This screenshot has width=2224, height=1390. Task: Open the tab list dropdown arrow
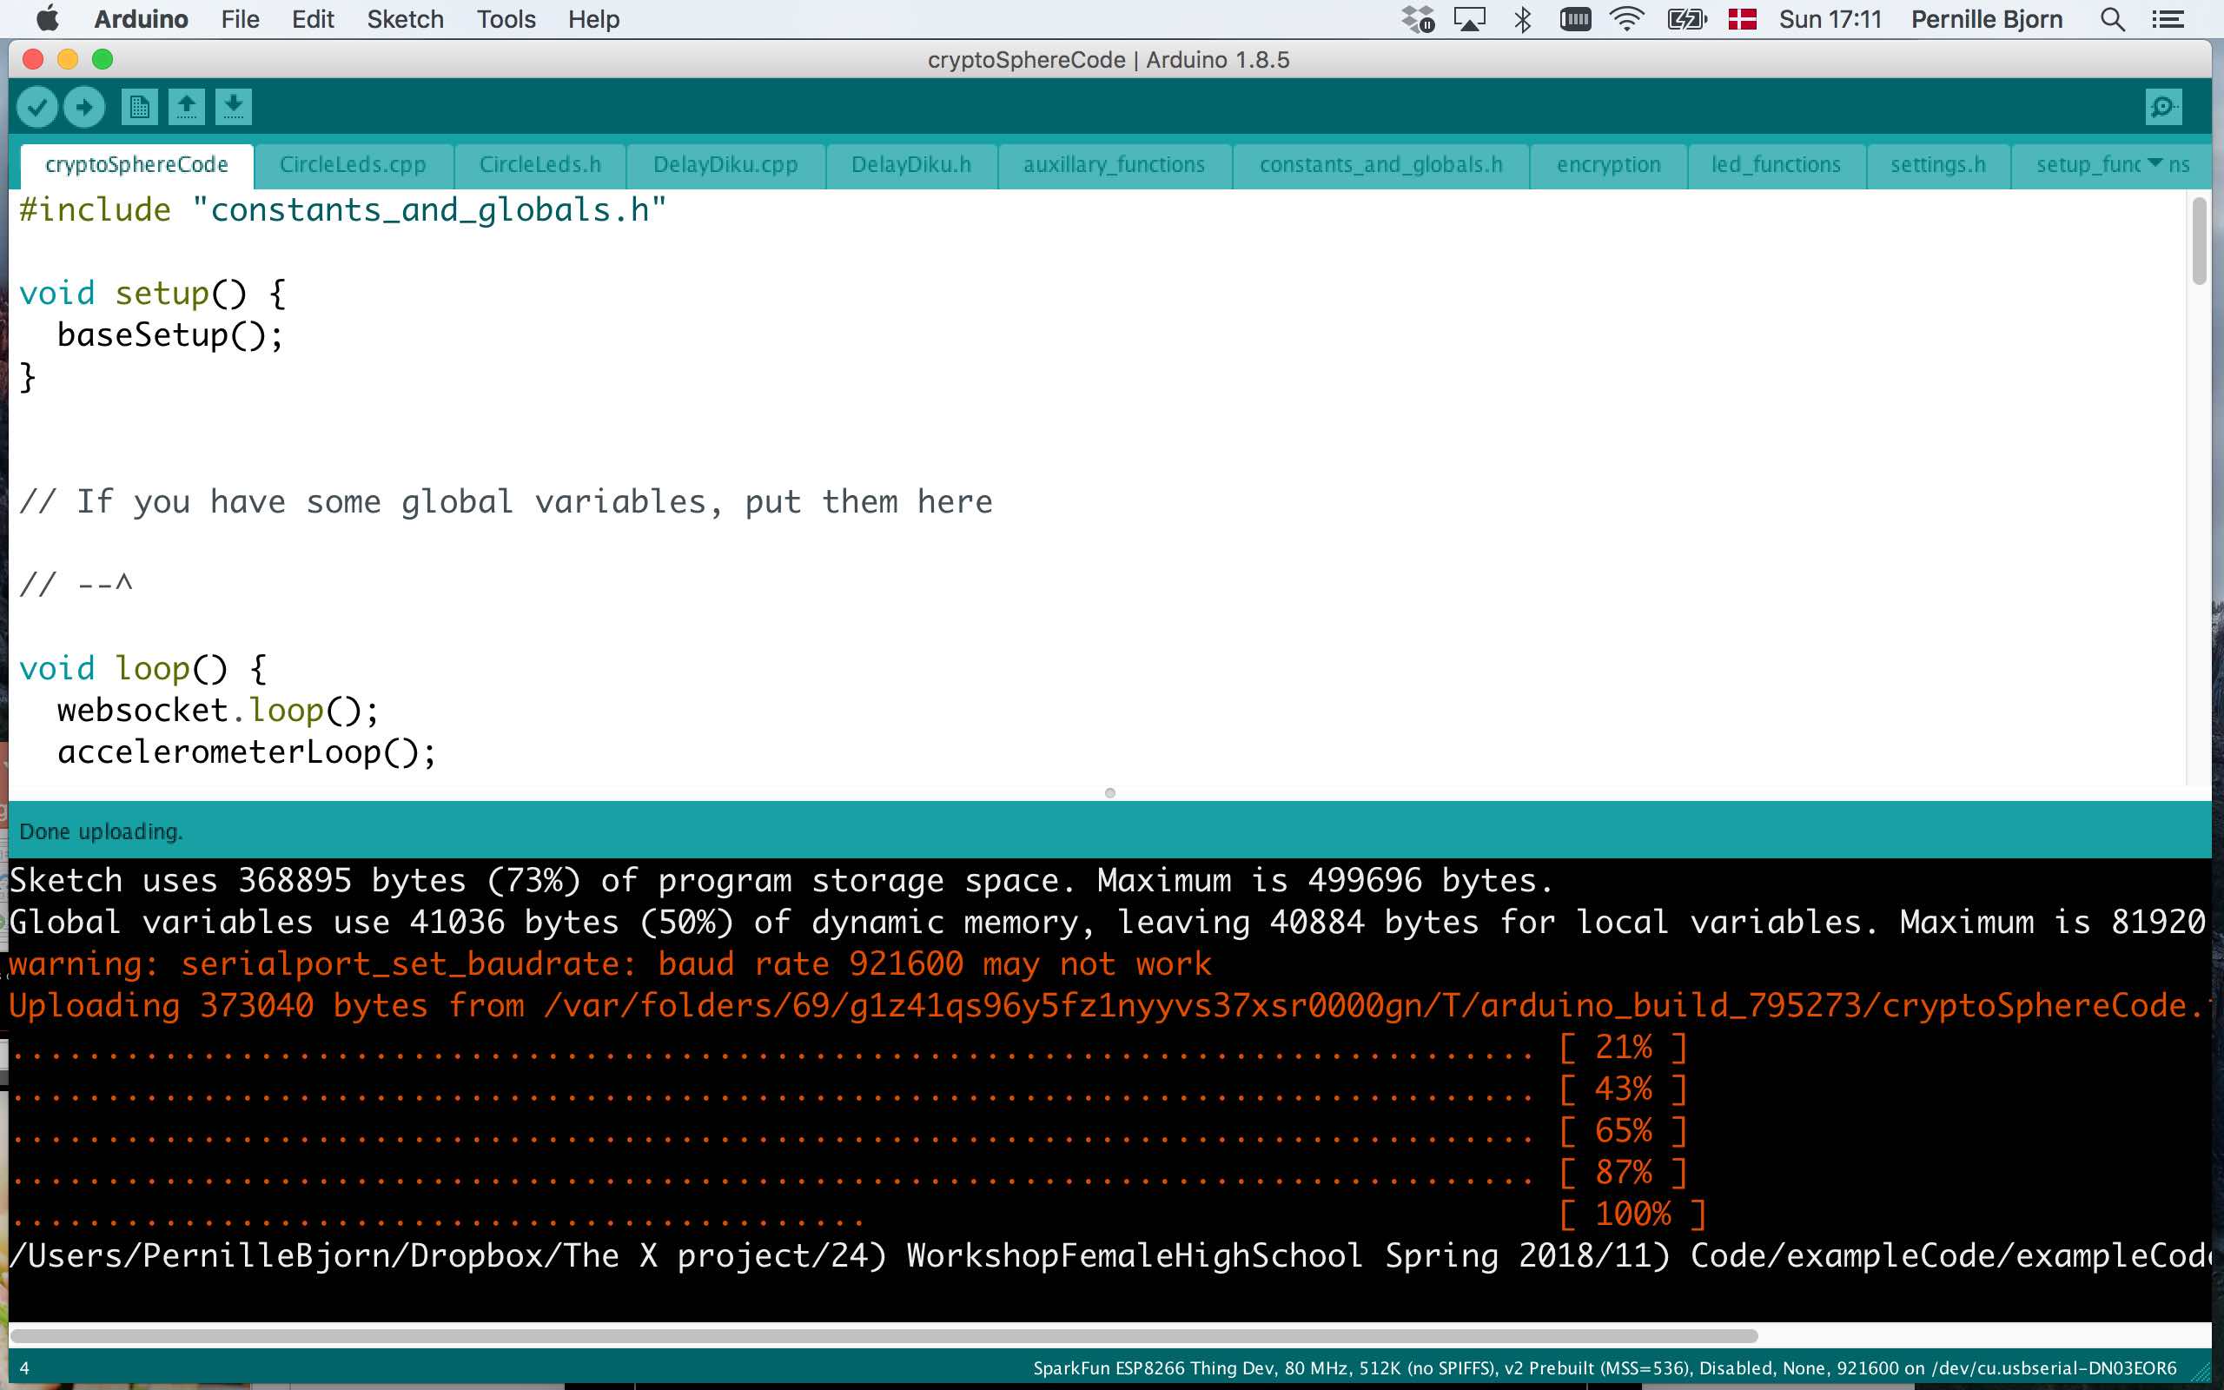(x=2155, y=162)
